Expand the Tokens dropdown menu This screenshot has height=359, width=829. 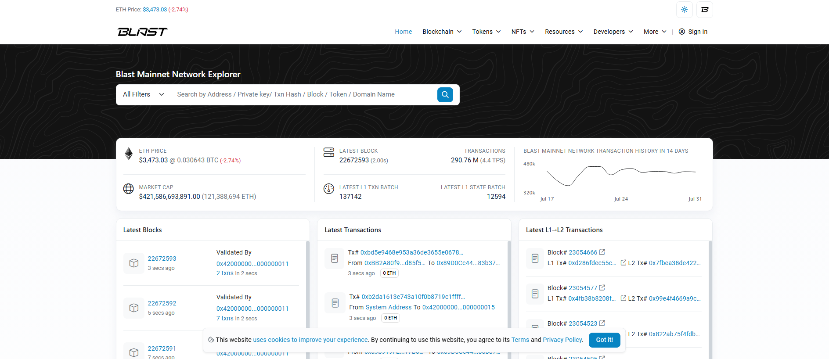pyautogui.click(x=486, y=32)
